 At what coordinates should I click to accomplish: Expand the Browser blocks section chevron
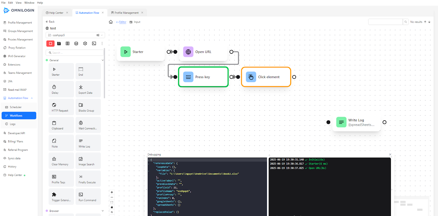pos(103,211)
